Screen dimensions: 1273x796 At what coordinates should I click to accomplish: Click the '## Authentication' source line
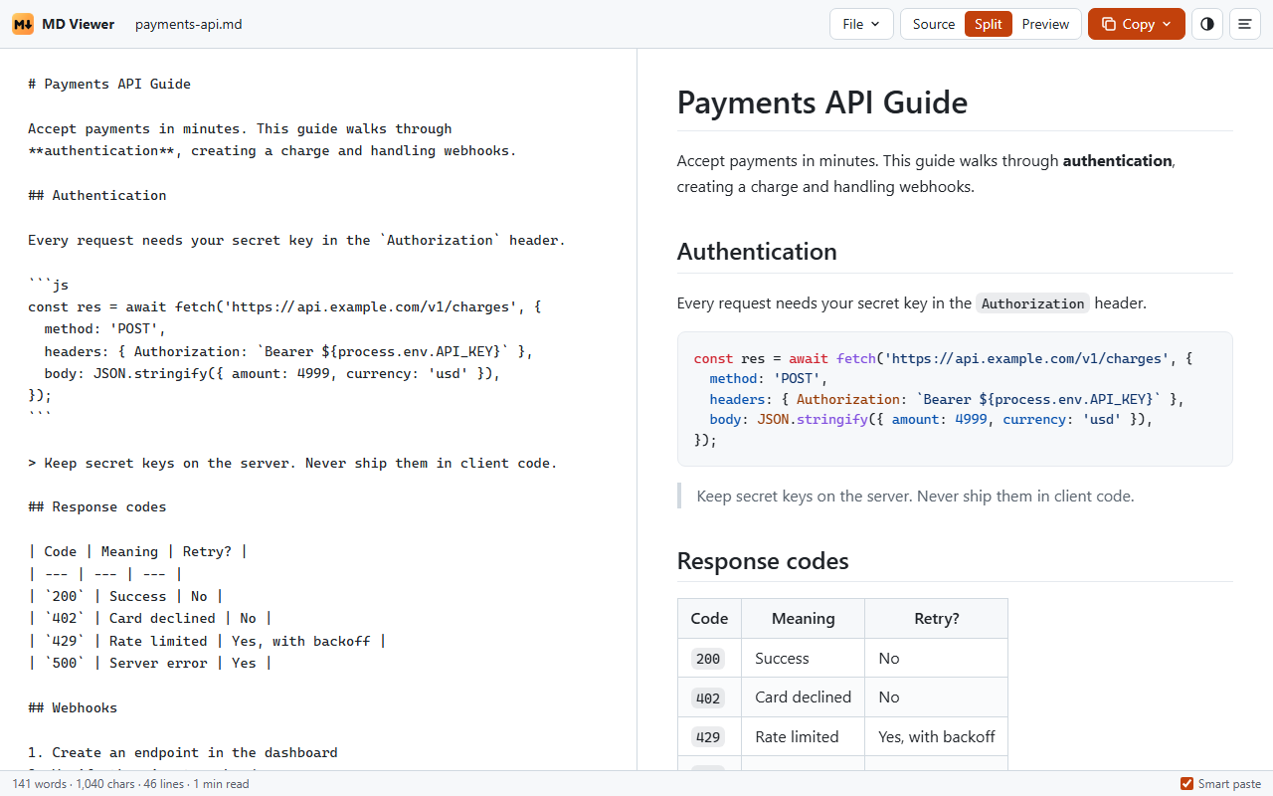pos(97,196)
